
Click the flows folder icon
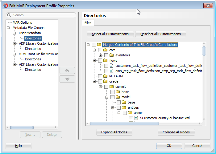(106, 60)
